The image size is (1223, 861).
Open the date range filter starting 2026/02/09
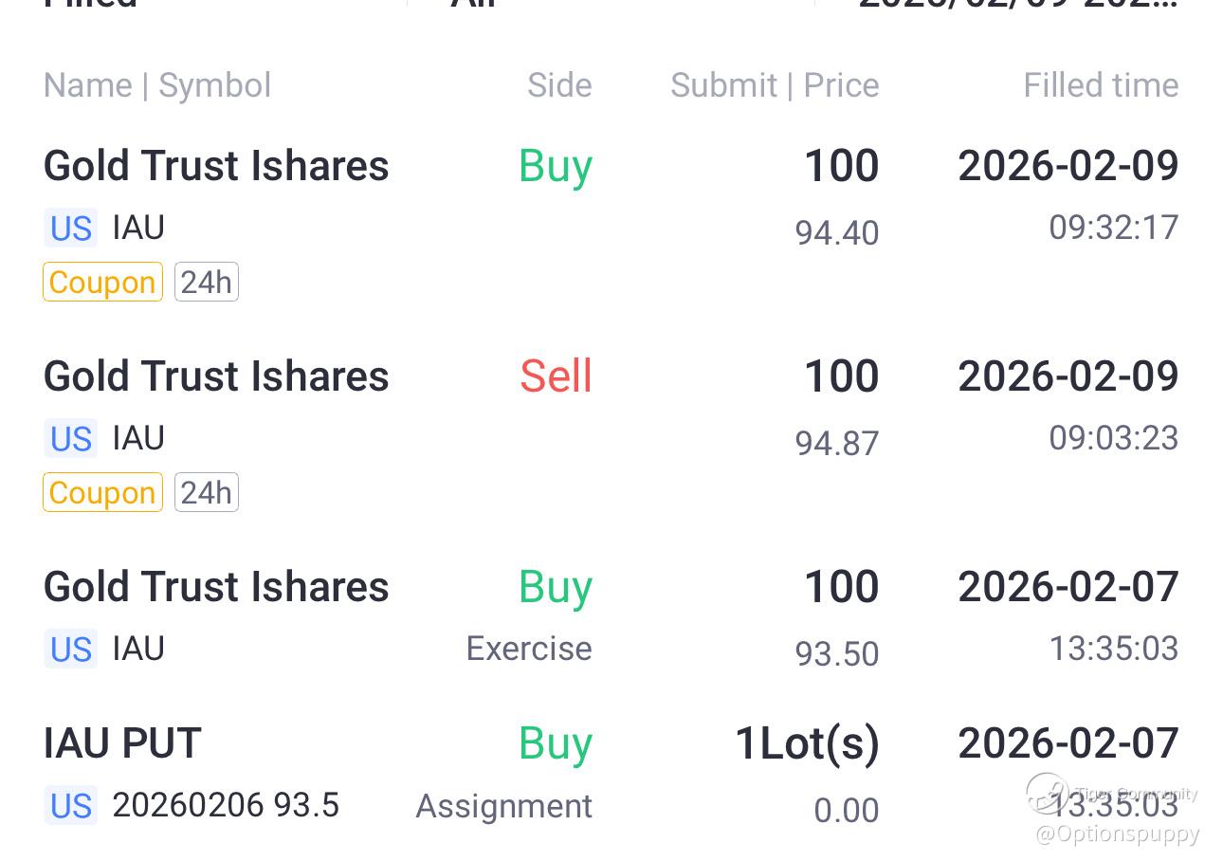tap(1017, 4)
